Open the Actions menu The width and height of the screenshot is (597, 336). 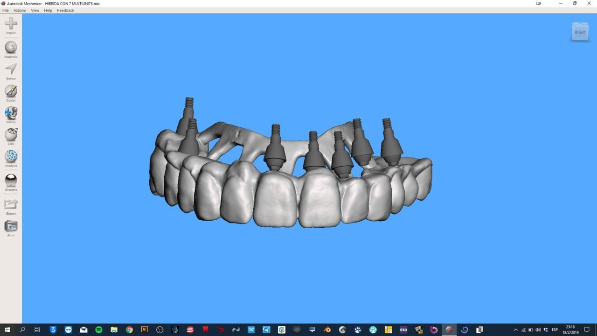20,10
